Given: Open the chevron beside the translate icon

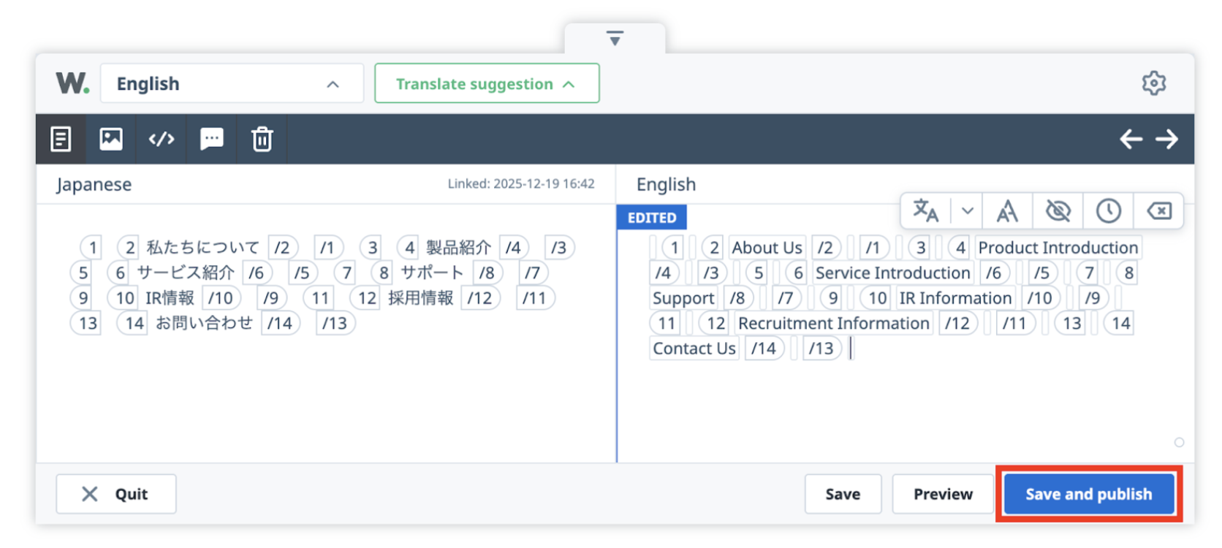Looking at the screenshot, I should click(x=968, y=211).
